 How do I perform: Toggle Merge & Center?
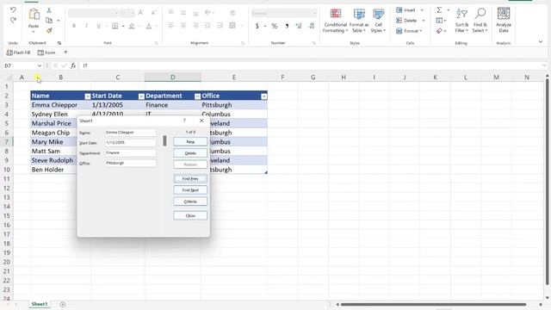(x=232, y=25)
